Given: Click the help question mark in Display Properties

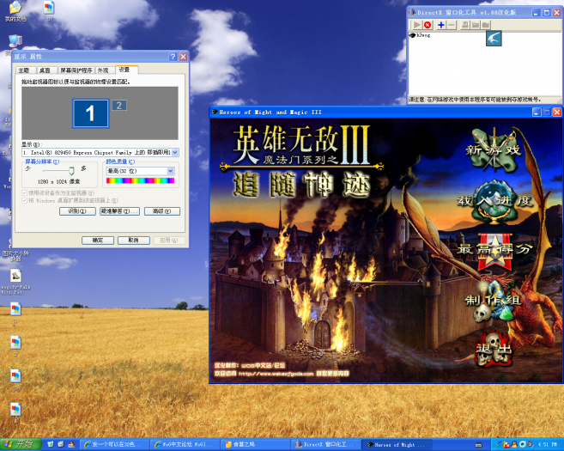Looking at the screenshot, I should click(x=173, y=57).
